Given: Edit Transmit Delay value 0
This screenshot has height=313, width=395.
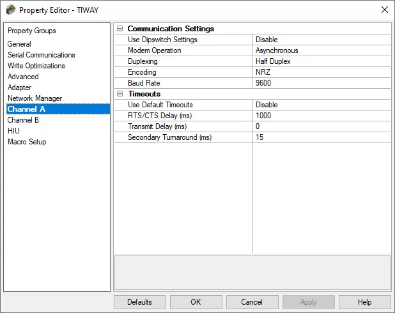Looking at the screenshot, I should tap(321, 126).
